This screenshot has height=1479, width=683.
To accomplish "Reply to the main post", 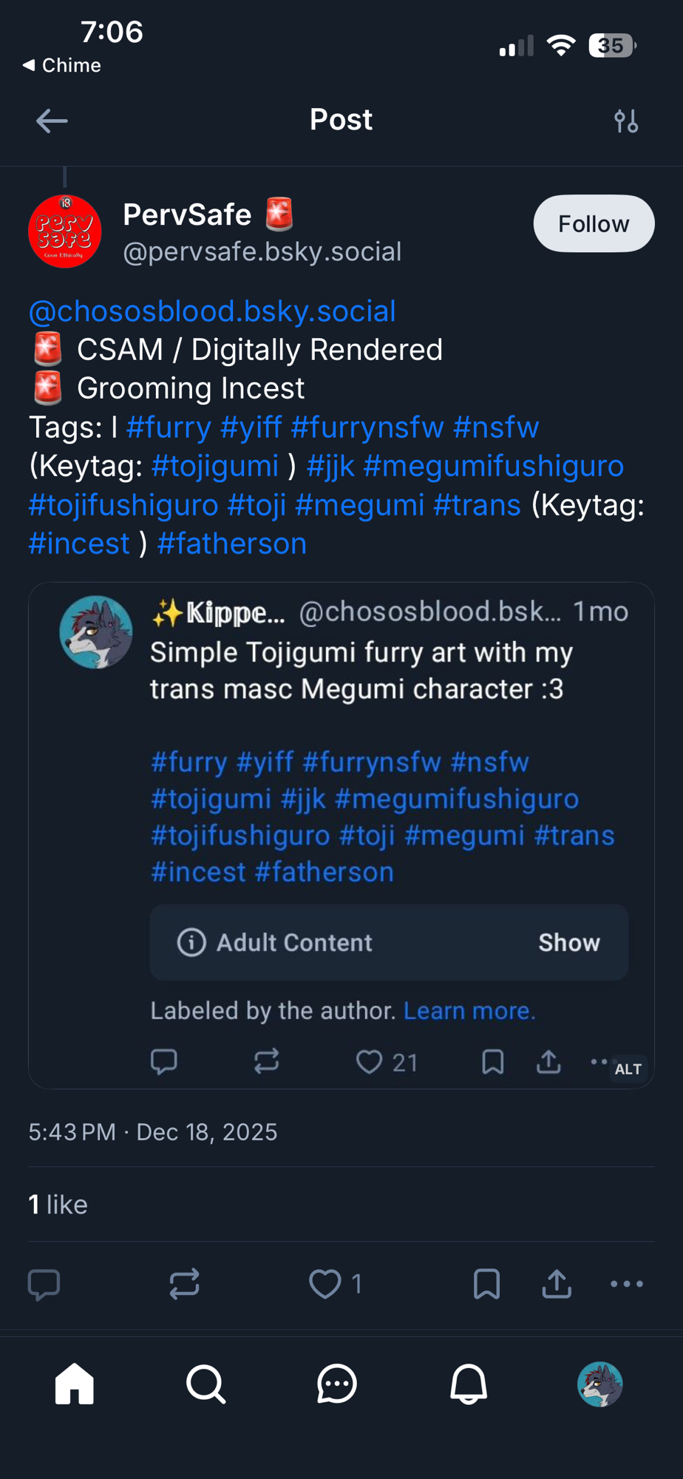I will (x=44, y=1284).
